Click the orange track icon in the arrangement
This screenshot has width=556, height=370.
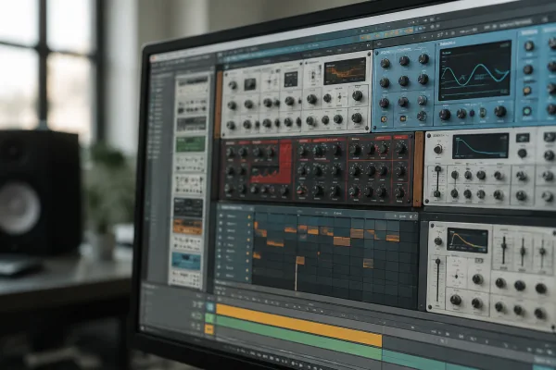pyautogui.click(x=209, y=329)
